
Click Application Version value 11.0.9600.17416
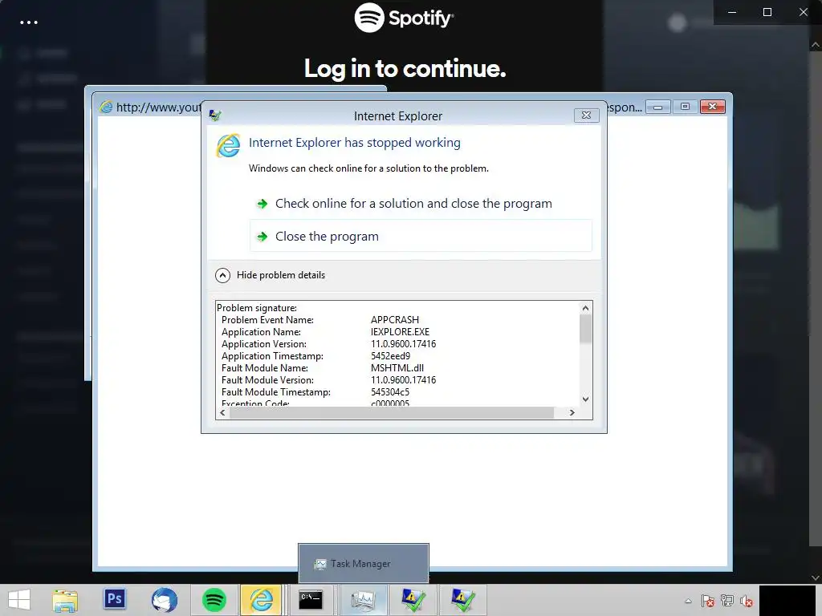point(403,343)
